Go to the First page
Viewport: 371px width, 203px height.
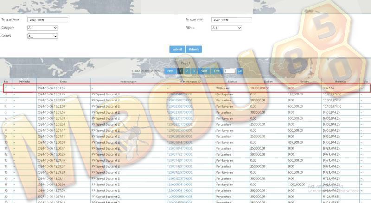coord(170,71)
